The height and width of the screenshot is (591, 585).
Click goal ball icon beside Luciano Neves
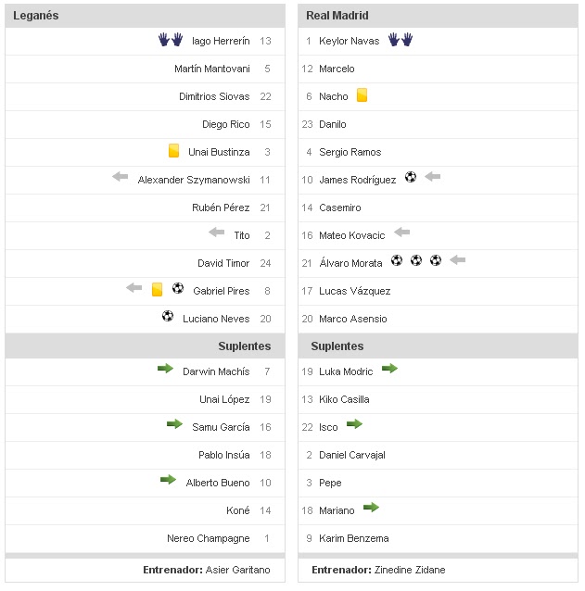click(x=168, y=317)
